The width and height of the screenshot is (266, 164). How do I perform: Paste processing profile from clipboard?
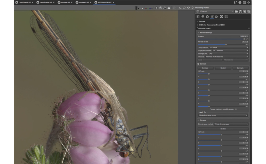[x=249, y=11]
